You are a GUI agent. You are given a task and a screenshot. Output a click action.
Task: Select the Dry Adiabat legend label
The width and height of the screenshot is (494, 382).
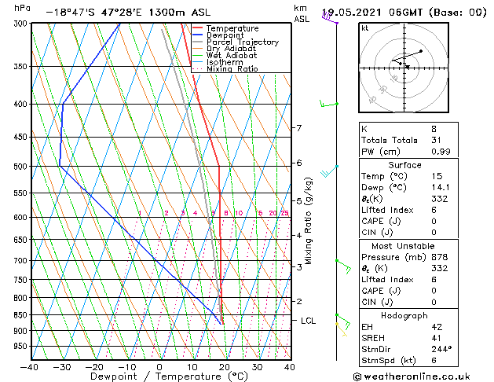tap(231, 49)
